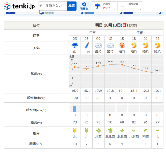Click the 北西 wind direction label

point(98,137)
